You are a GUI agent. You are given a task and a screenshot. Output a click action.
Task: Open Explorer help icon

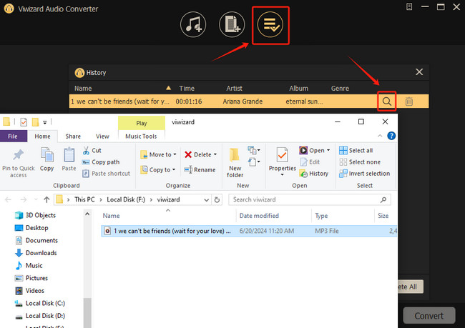tap(391, 136)
